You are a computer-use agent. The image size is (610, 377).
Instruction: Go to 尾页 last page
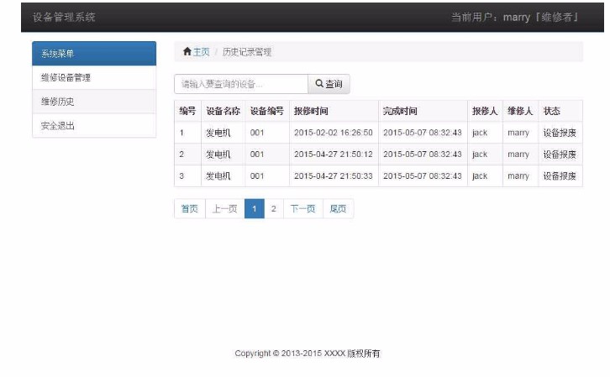338,209
